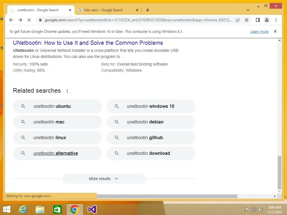Open the Windows Start button
This screenshot has width=287, height=215.
coord(7,209)
